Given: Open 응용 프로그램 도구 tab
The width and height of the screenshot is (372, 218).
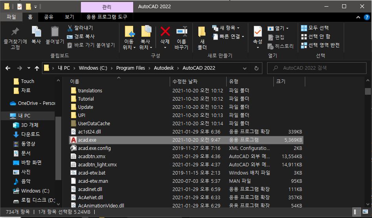Looking at the screenshot, I should (x=107, y=17).
